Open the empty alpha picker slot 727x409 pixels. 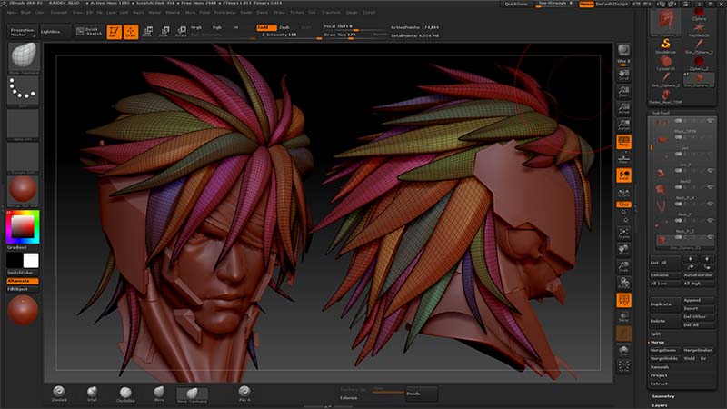click(23, 125)
